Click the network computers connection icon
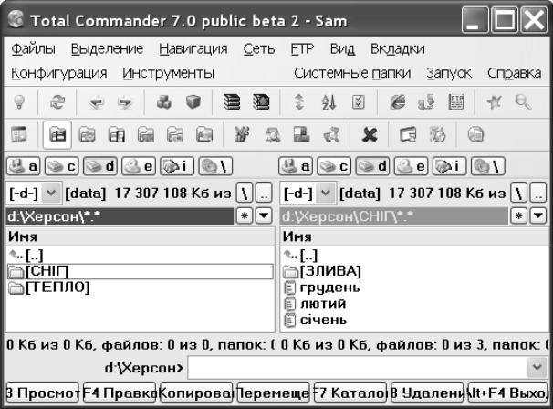Viewport: 553px width, 409px height. click(x=426, y=102)
